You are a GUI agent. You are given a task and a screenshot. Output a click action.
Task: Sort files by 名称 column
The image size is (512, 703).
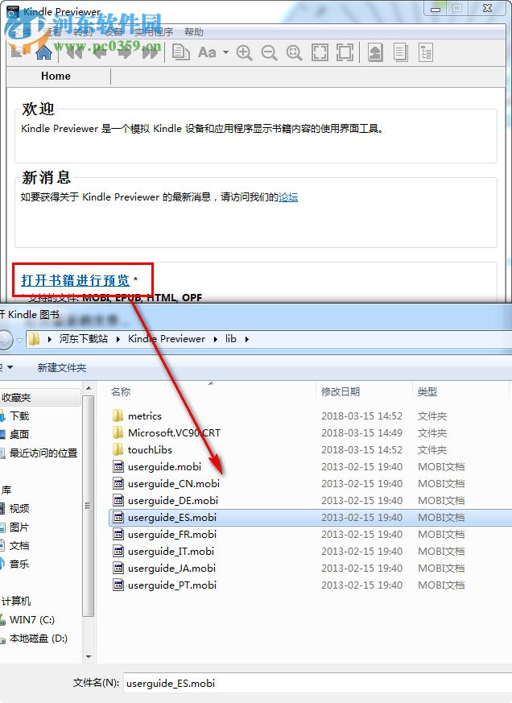coord(121,392)
